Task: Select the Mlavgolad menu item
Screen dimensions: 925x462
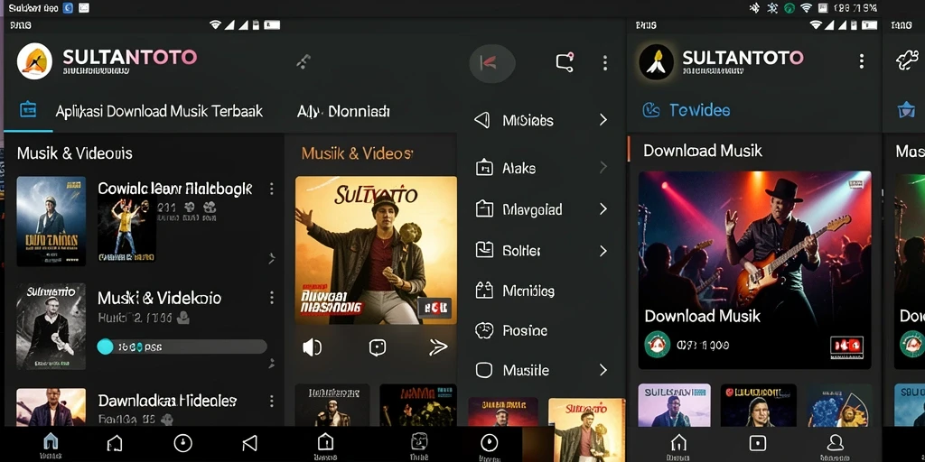Action: (541, 209)
